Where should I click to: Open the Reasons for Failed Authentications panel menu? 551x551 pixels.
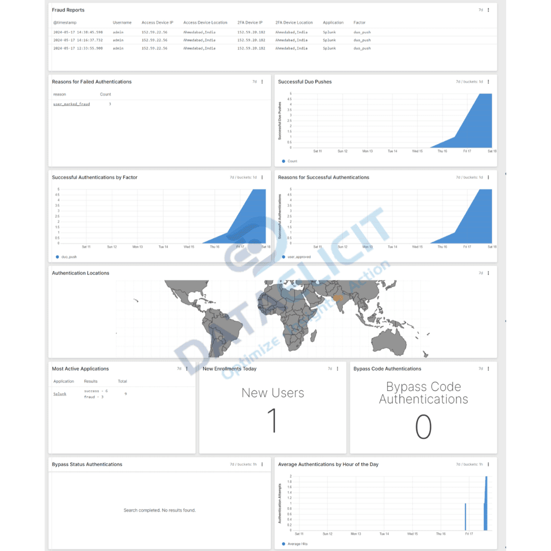[x=262, y=82]
